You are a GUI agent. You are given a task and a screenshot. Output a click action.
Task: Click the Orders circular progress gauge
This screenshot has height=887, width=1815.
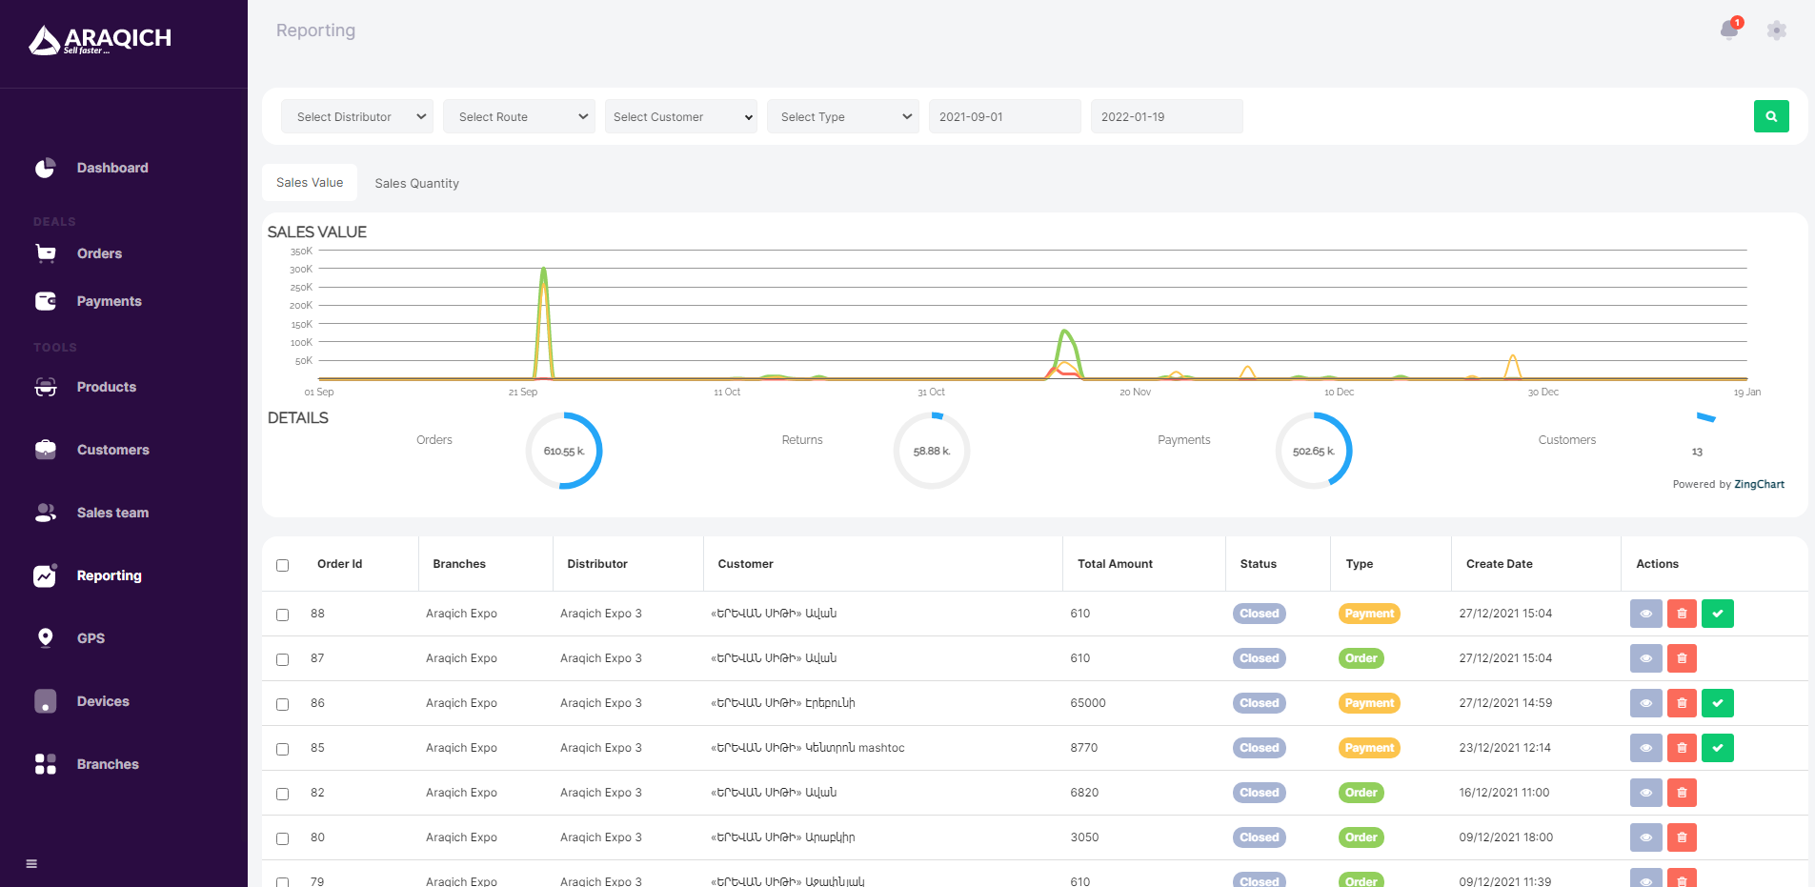point(564,451)
